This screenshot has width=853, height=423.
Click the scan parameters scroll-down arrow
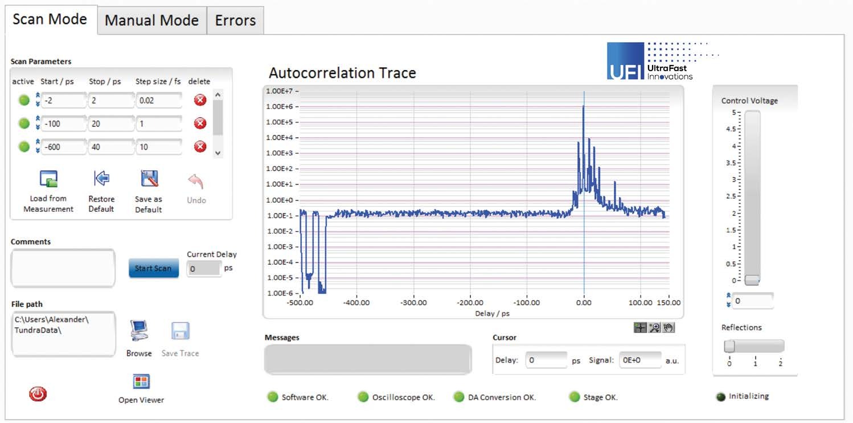218,153
